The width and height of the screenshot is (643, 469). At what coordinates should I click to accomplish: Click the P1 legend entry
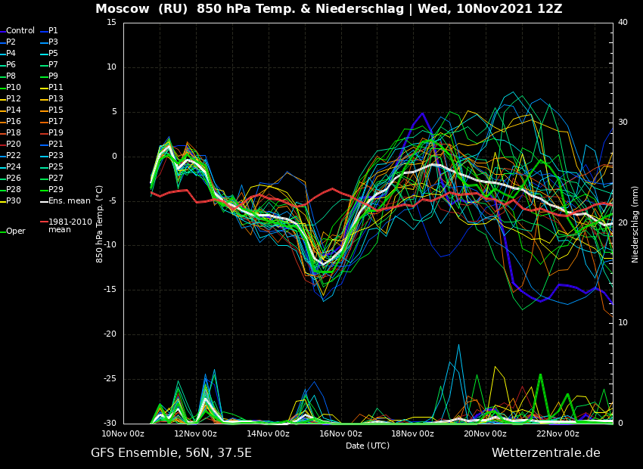click(53, 31)
